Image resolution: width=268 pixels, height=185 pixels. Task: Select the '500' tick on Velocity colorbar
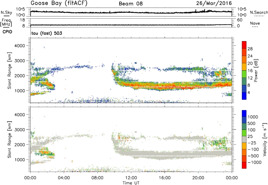(x=252, y=123)
